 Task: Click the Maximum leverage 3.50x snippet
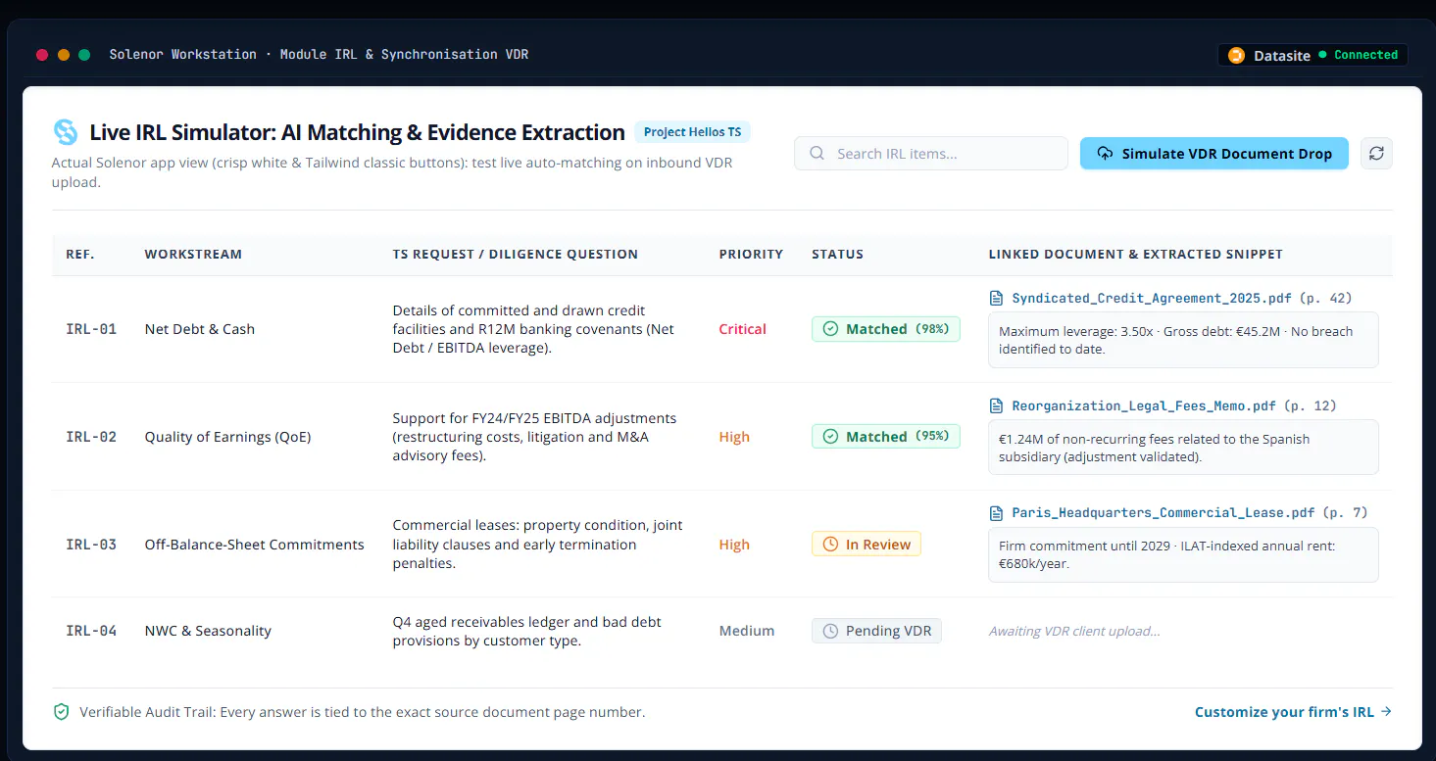click(x=1183, y=340)
